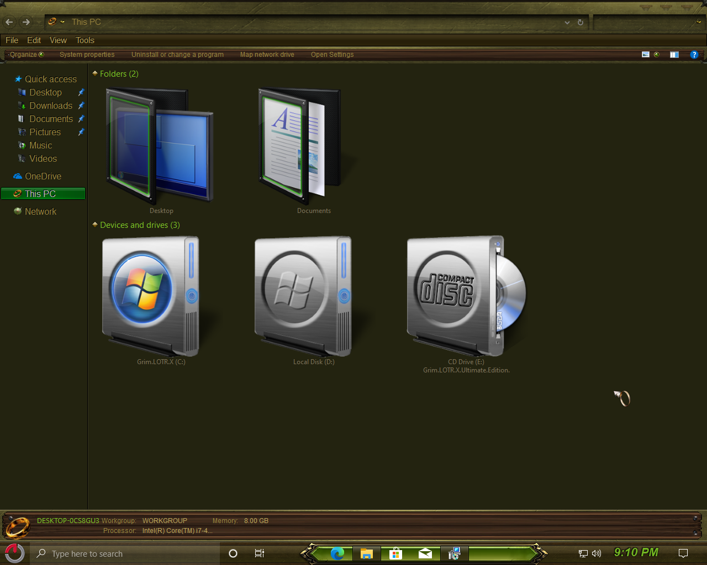Select OneDrive in navigation pane
Image resolution: width=707 pixels, height=565 pixels.
43,176
